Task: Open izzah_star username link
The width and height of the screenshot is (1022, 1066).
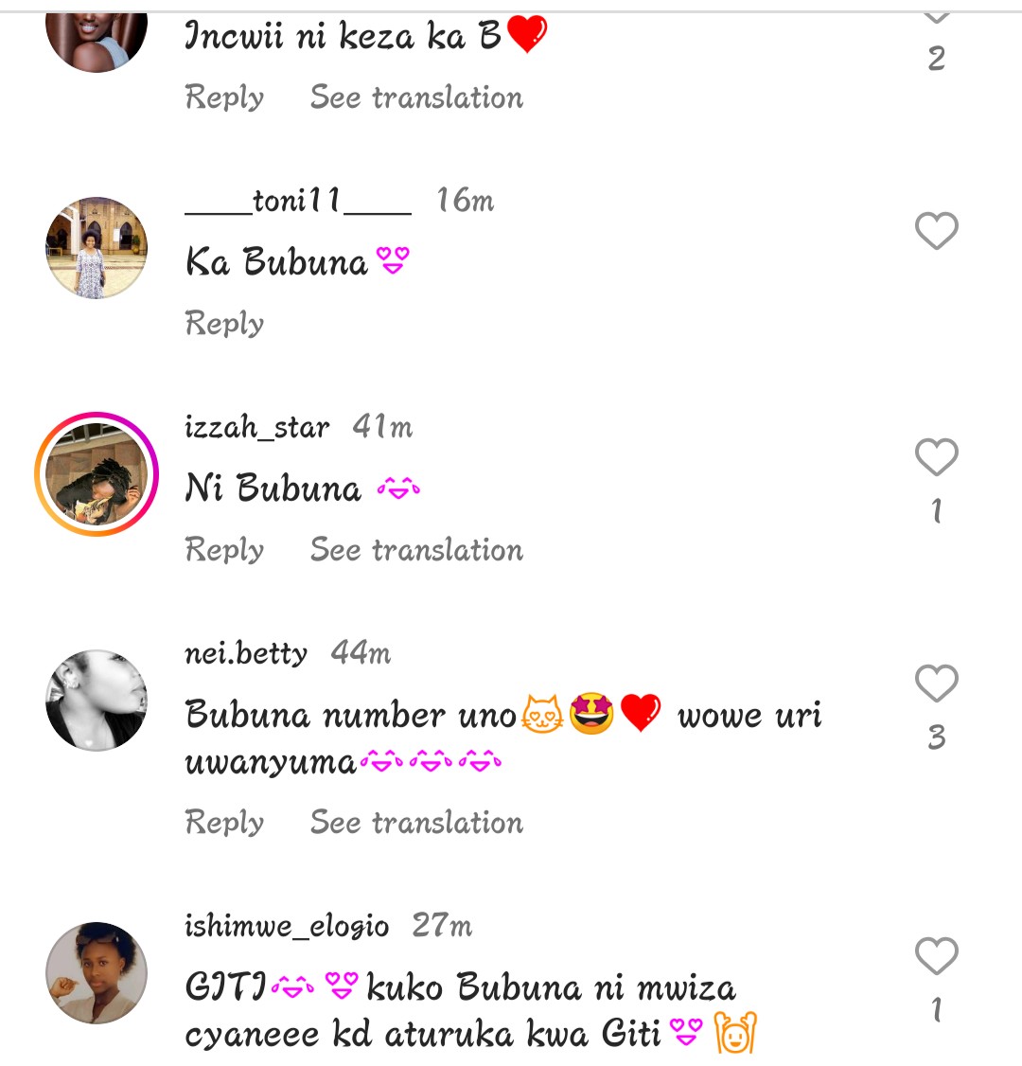Action: (x=256, y=428)
